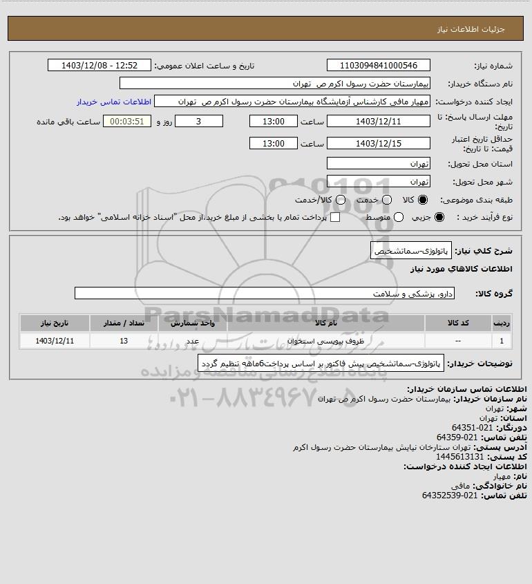Click the item name ظروف بیوپسی استخوان cell
This screenshot has width=532, height=584.
coord(325,341)
